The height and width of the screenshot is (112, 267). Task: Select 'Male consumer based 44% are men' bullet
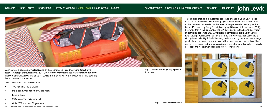click(x=31, y=91)
